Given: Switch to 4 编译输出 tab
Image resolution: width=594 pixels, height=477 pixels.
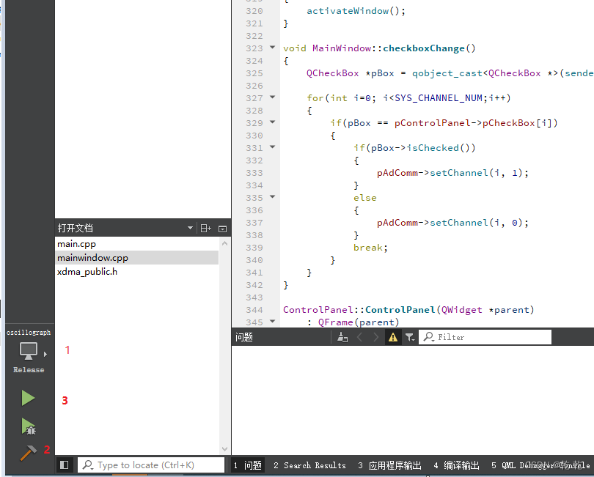Looking at the screenshot, I should tap(456, 465).
